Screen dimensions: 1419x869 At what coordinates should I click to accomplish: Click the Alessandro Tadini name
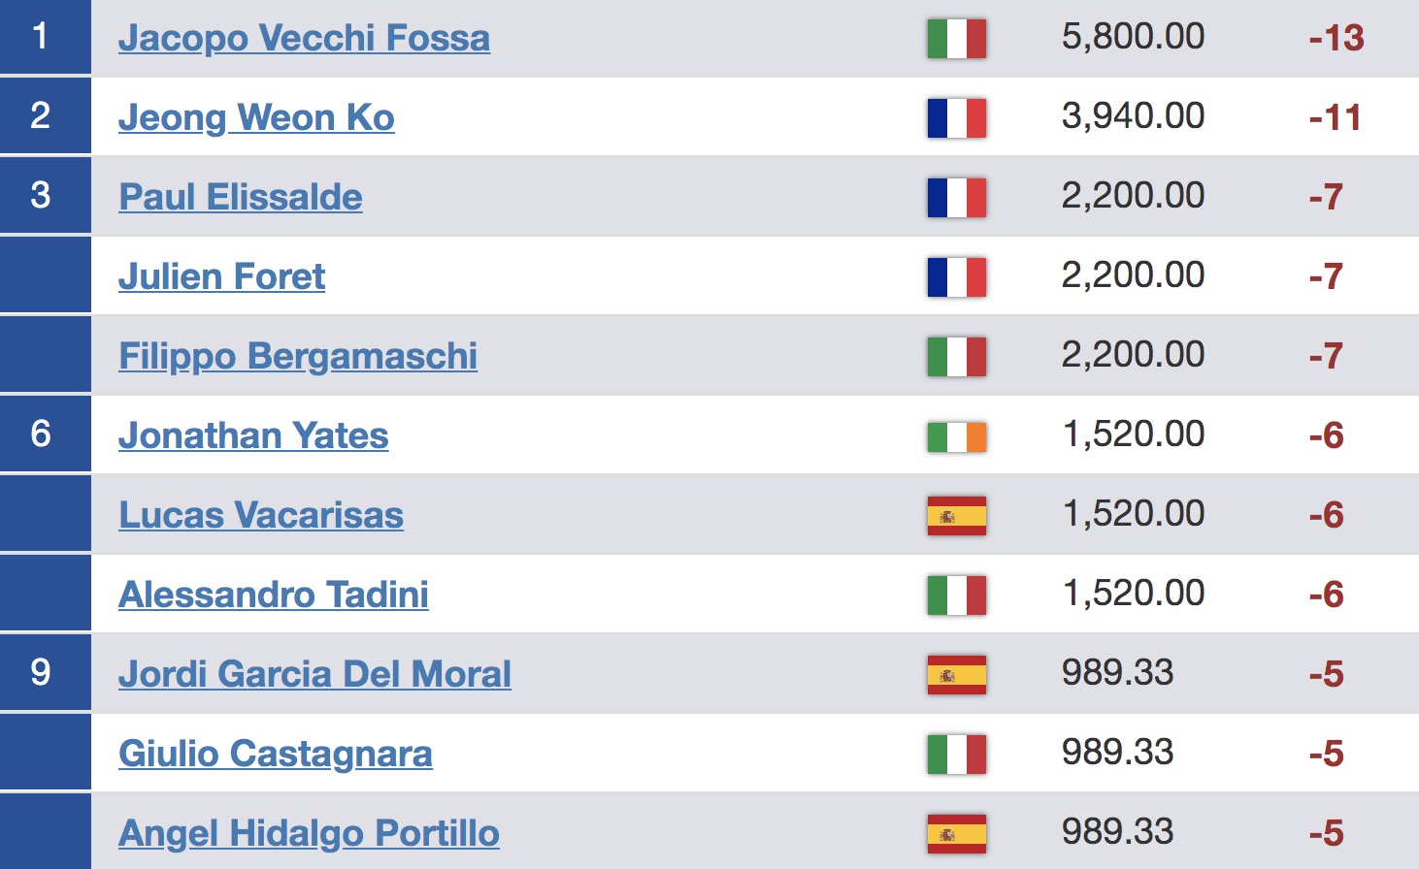pos(274,595)
